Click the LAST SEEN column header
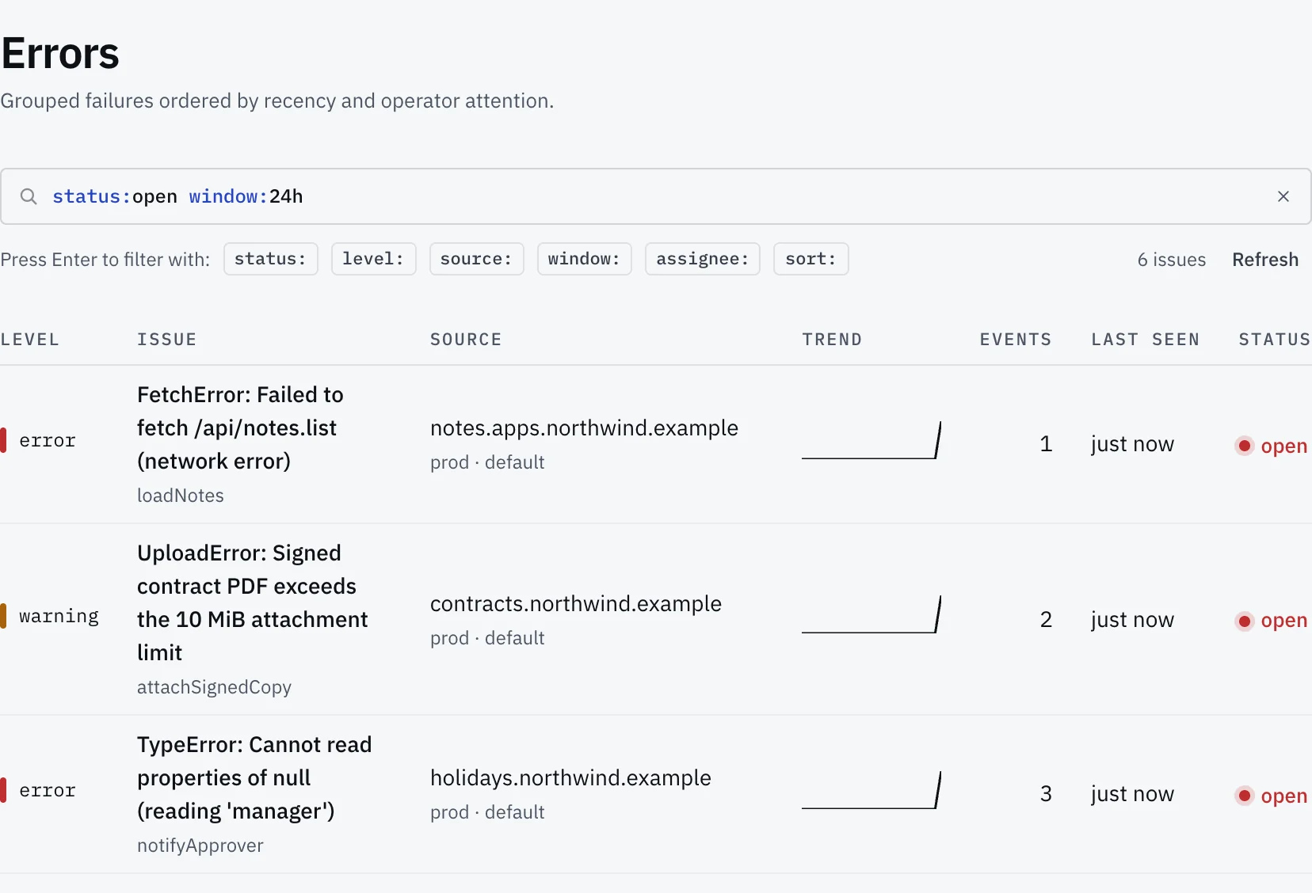 1146,340
